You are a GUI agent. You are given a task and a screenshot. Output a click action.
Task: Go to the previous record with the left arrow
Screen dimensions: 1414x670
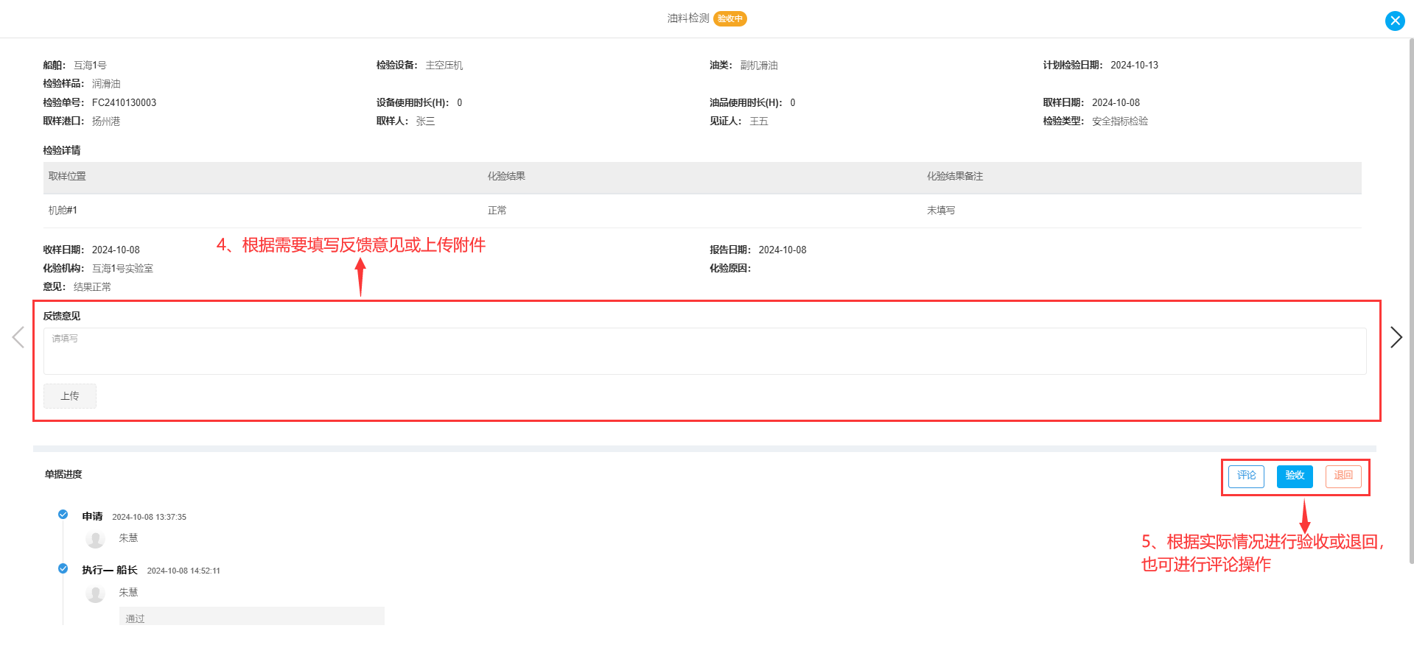tap(18, 337)
